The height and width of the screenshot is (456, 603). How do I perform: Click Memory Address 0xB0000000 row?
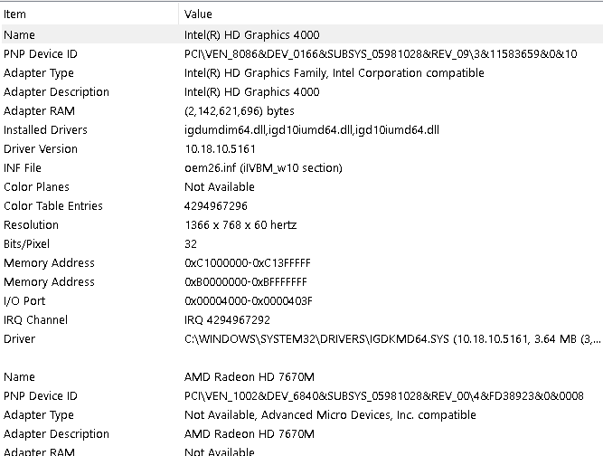(x=302, y=281)
